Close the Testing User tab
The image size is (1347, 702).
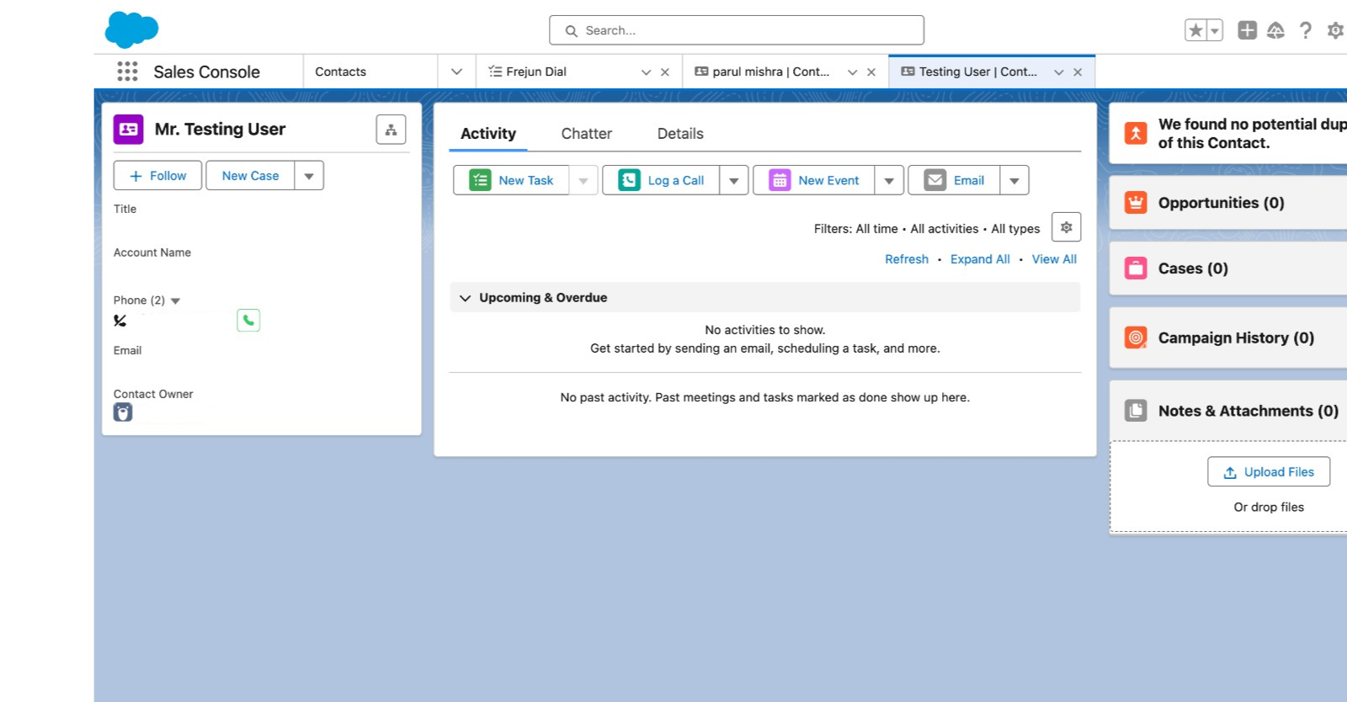tap(1078, 72)
